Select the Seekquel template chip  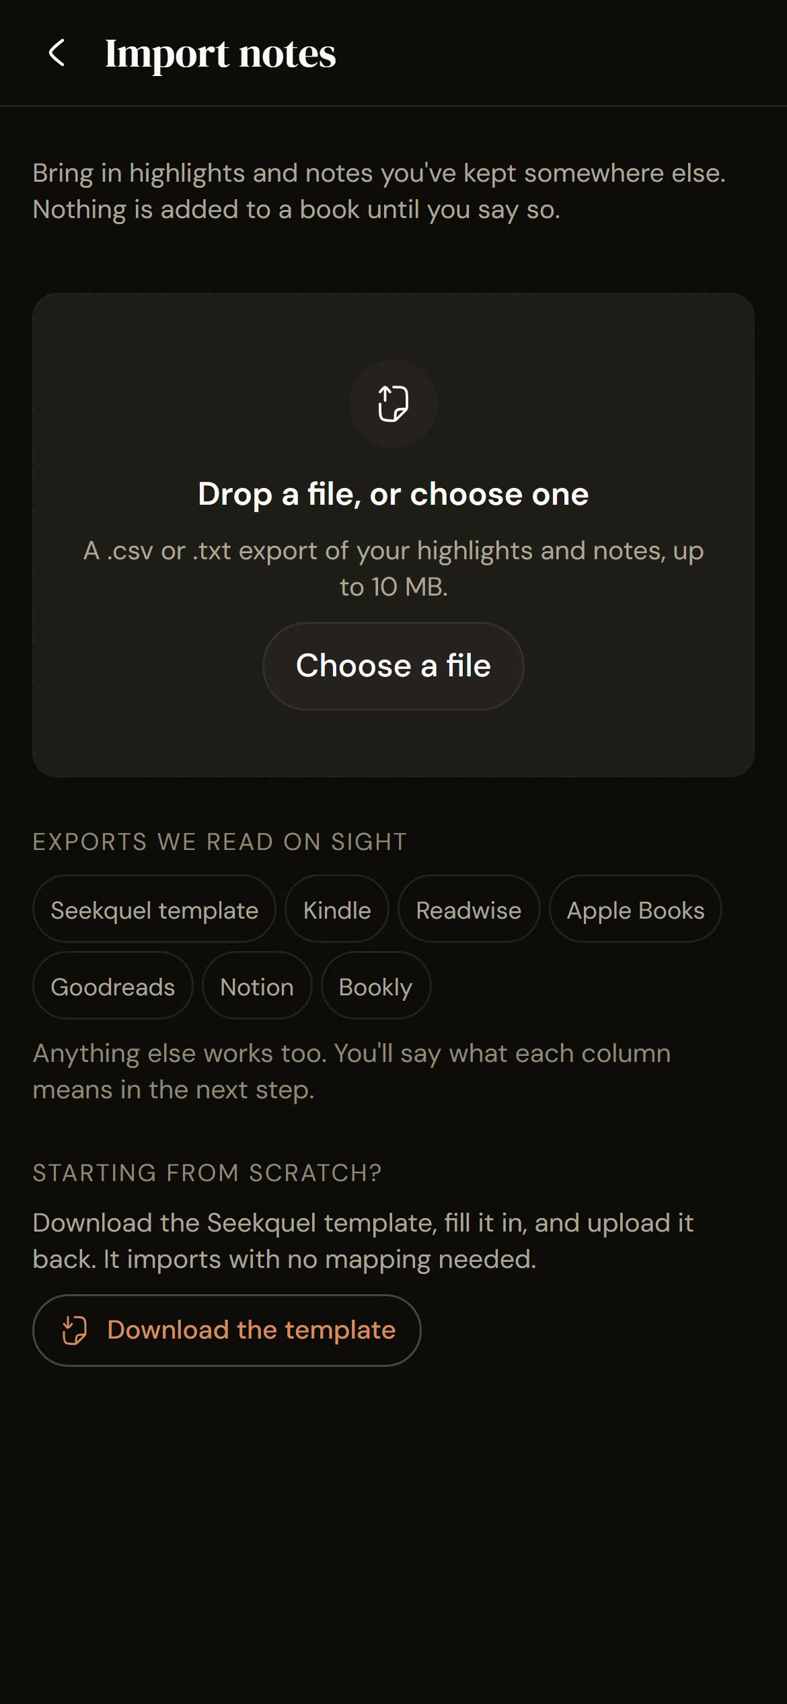pos(154,909)
